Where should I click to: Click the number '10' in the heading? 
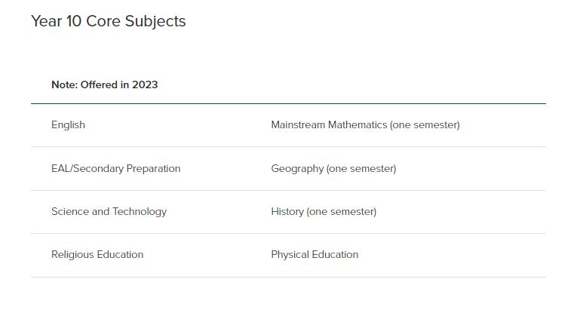coord(74,21)
